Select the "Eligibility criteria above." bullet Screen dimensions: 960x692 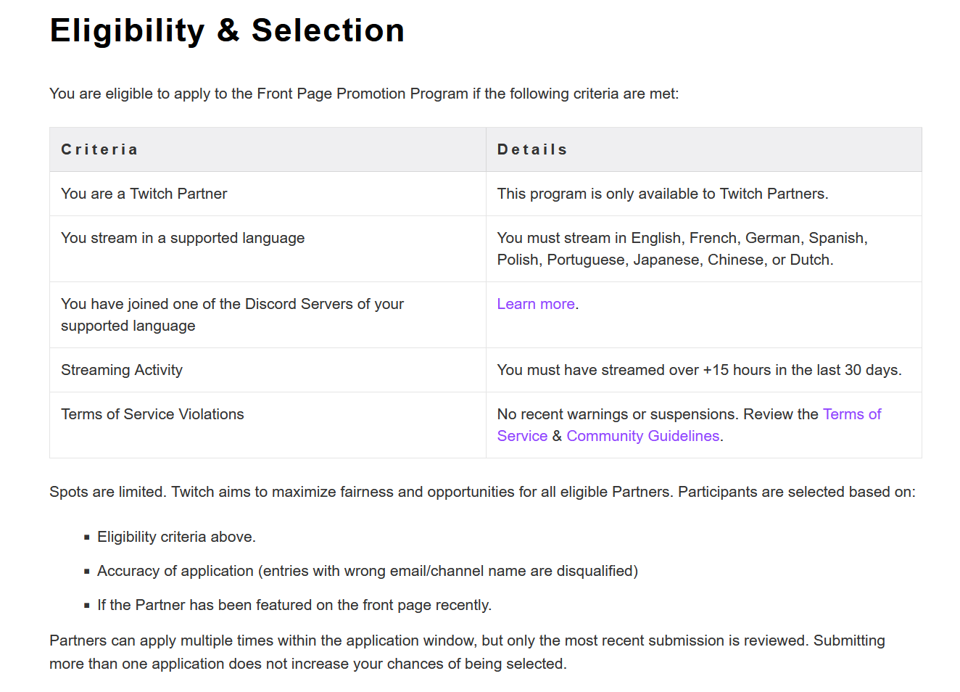(176, 537)
